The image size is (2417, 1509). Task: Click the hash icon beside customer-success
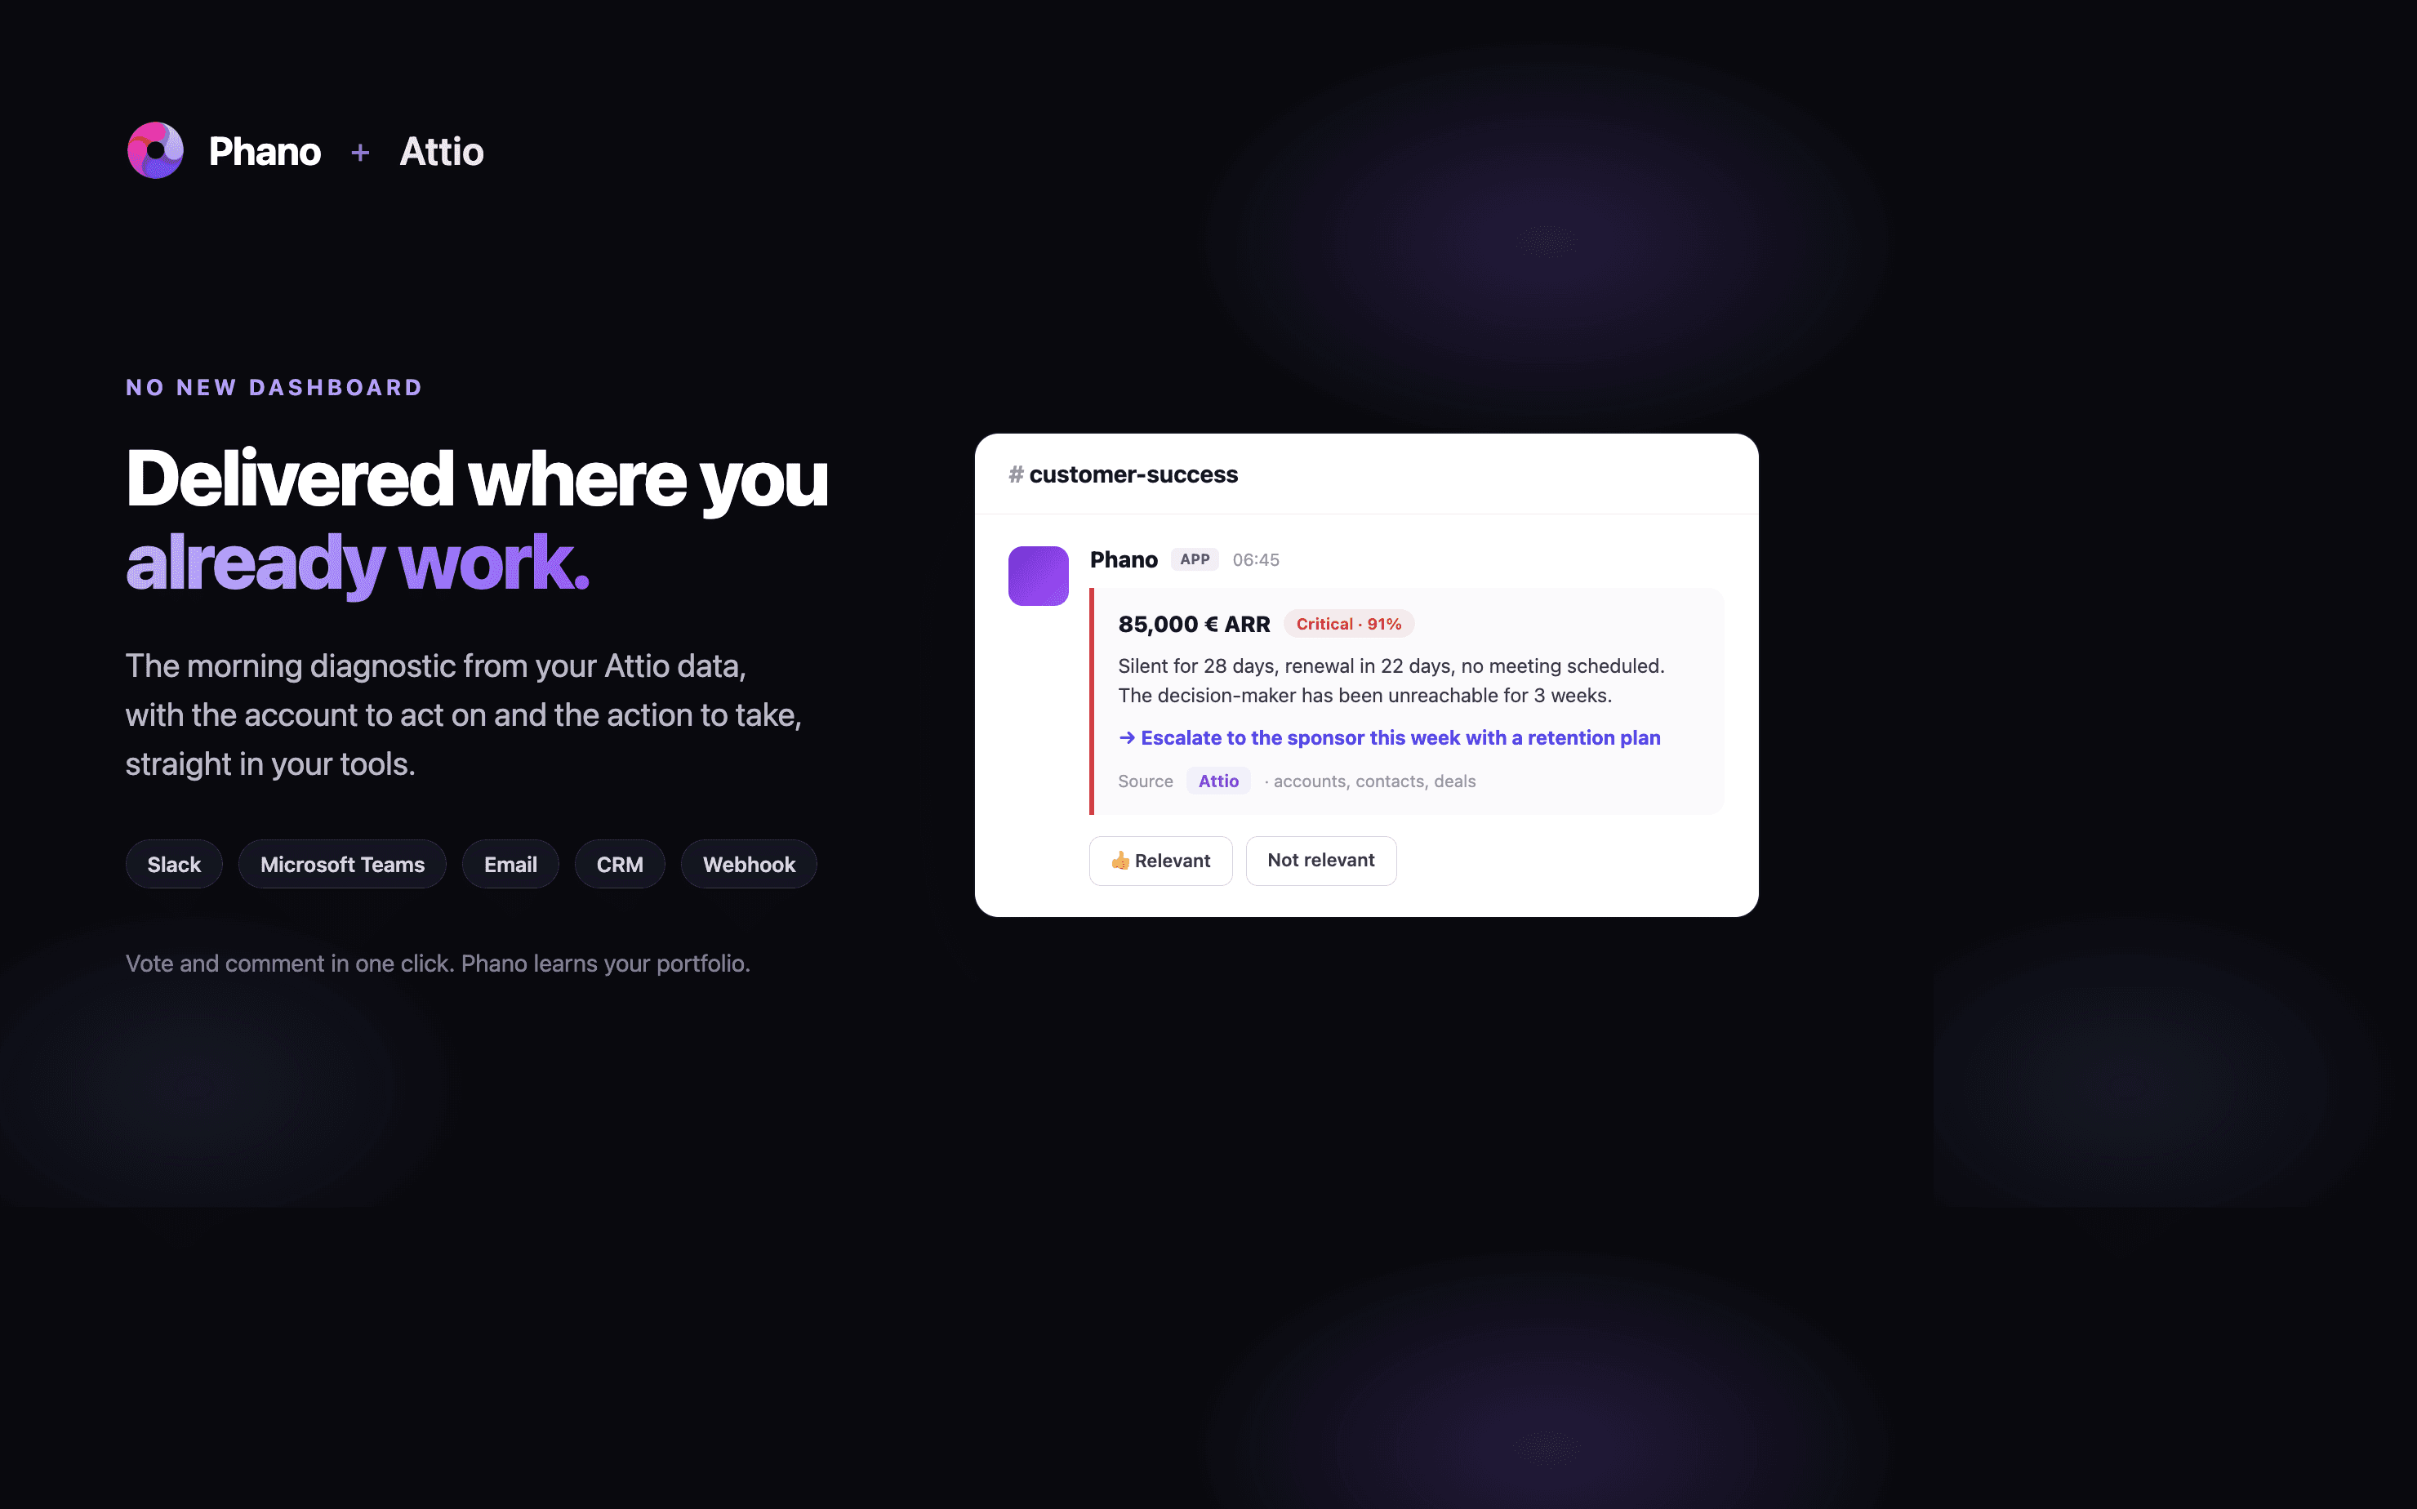tap(1016, 474)
